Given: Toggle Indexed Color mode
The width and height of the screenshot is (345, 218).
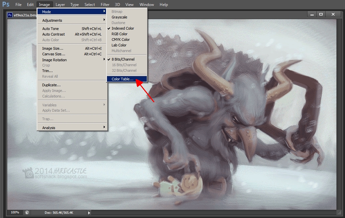Looking at the screenshot, I should [x=127, y=28].
